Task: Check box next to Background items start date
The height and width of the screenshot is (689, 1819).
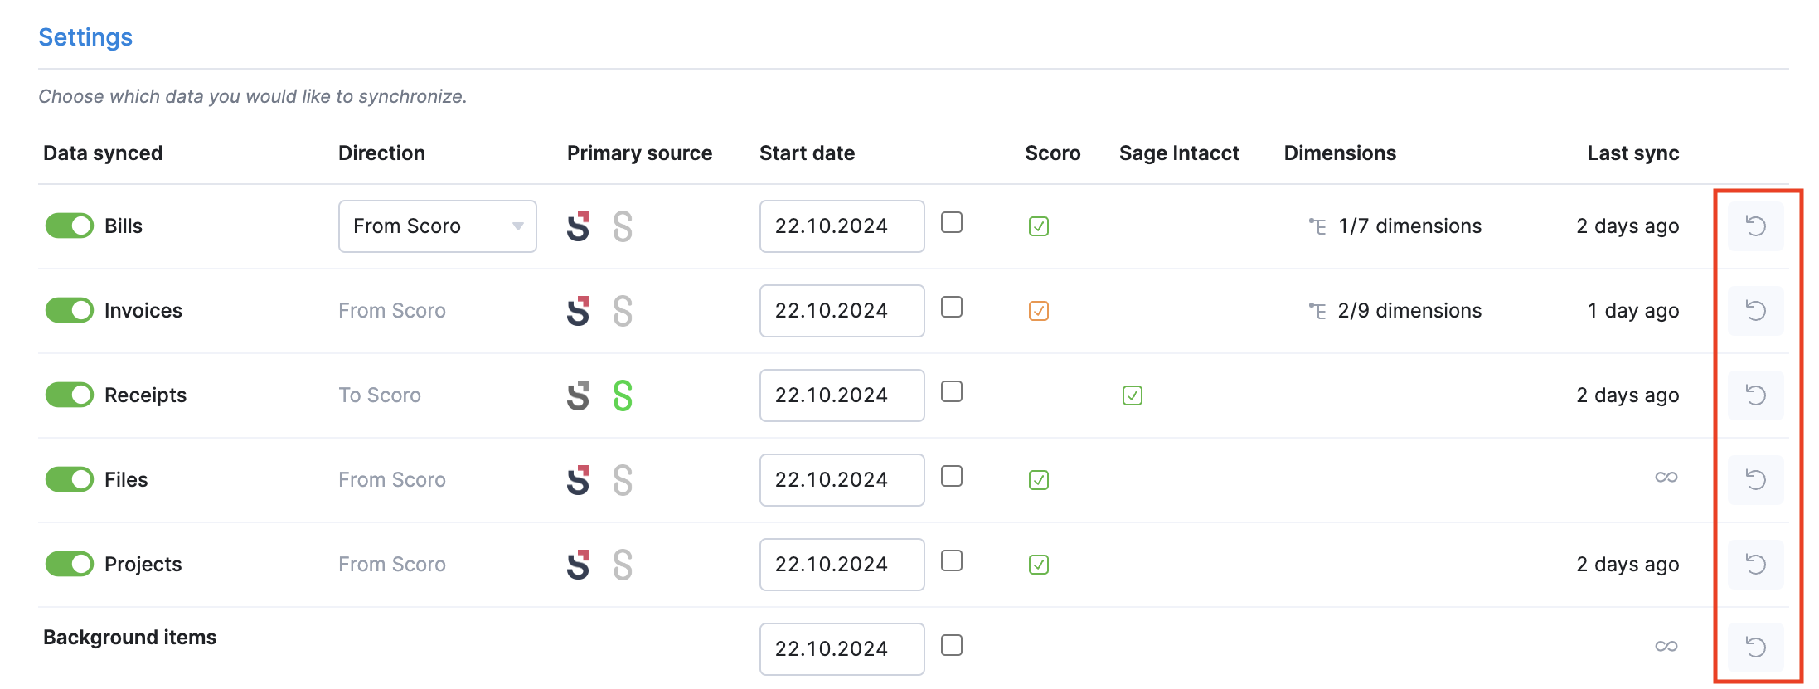Action: 952,645
